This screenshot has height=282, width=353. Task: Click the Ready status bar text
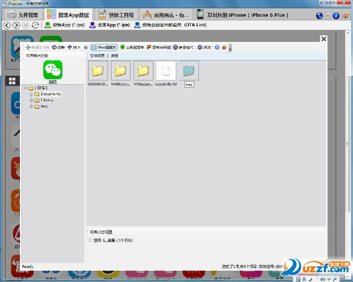(x=28, y=266)
